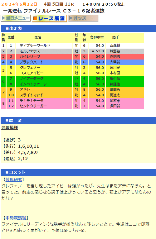The image size is (156, 239).
Task: Click the 展望 section header
Action: coord(78,121)
